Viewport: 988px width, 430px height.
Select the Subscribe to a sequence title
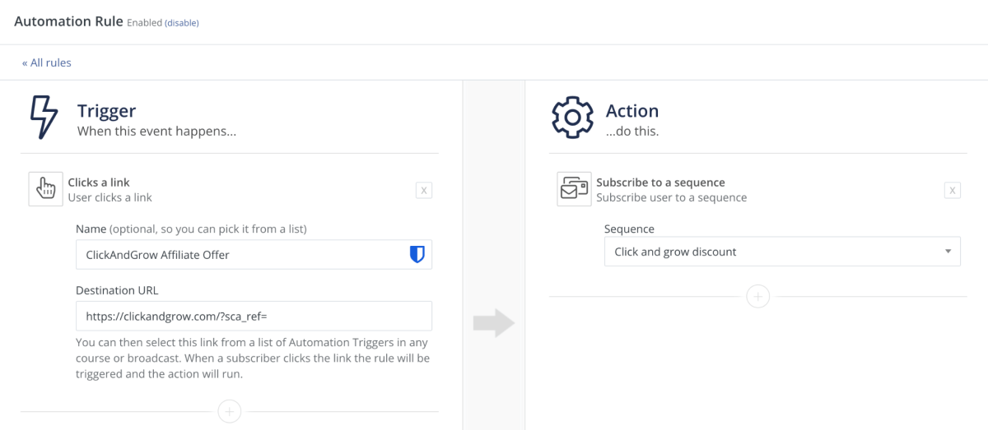click(660, 183)
